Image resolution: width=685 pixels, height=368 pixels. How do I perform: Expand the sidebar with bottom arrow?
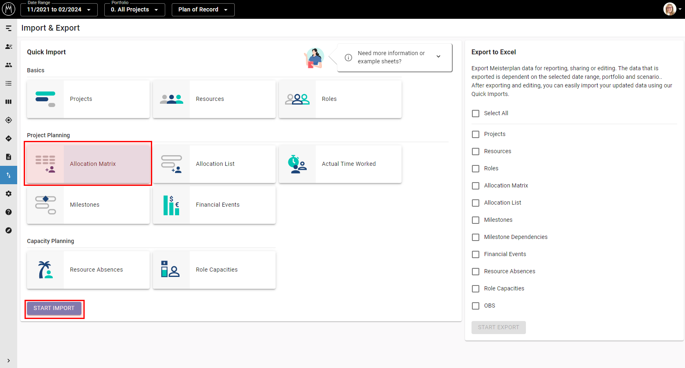(9, 361)
